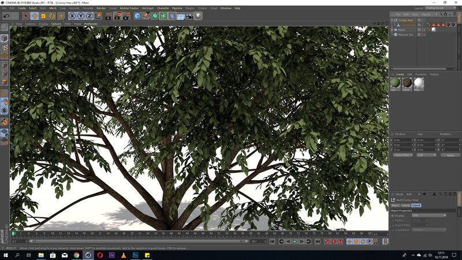
Task: Click the Light bulb icon
Action: 198,16
